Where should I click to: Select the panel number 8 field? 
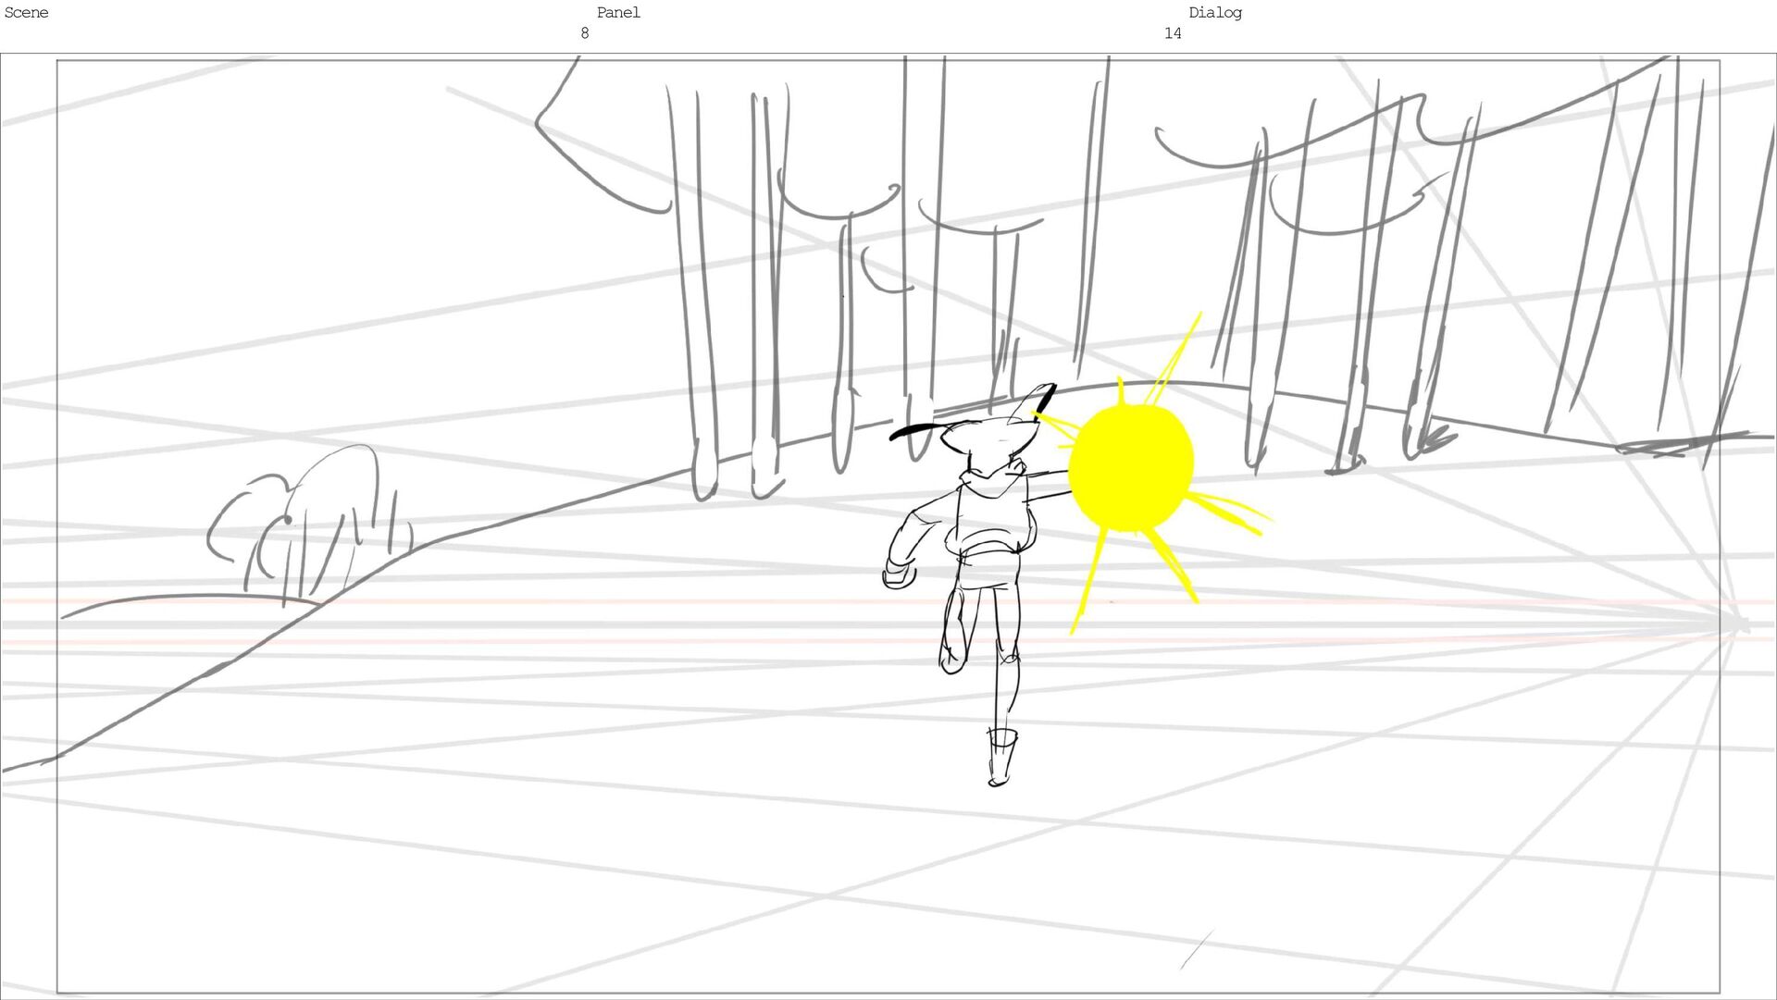pyautogui.click(x=584, y=34)
